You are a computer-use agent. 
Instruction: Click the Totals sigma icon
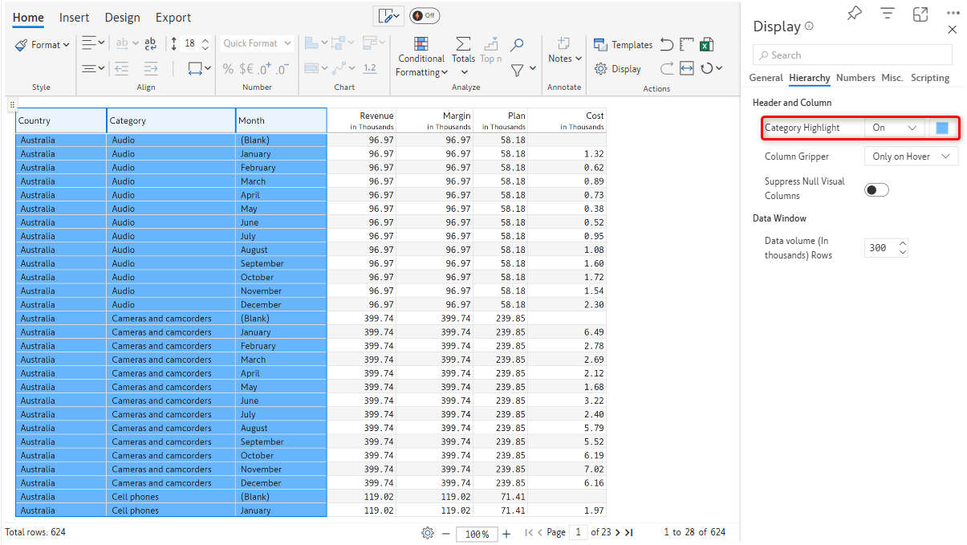pyautogui.click(x=463, y=45)
